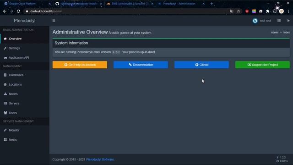Screen dimensions: 293x165
Task: Open the Pterodactyl Software footer link
Action: [100, 159]
